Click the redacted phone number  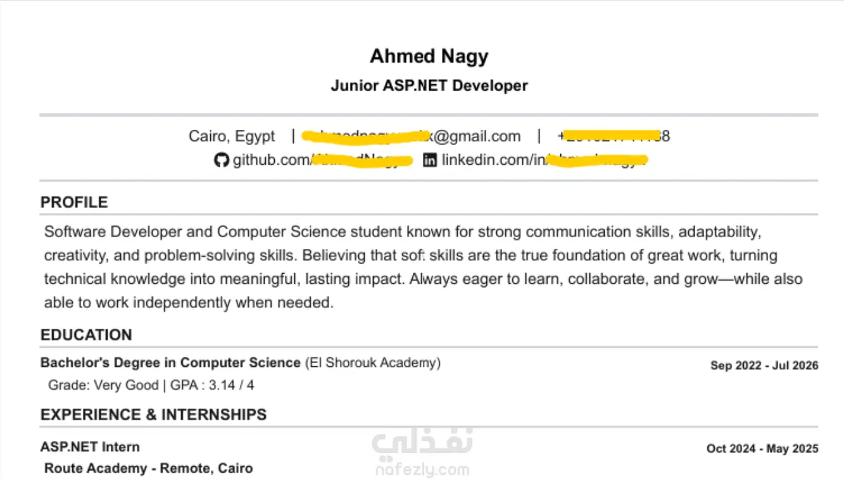(614, 136)
